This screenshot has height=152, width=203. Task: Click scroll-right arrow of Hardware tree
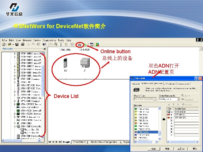[x=39, y=140]
